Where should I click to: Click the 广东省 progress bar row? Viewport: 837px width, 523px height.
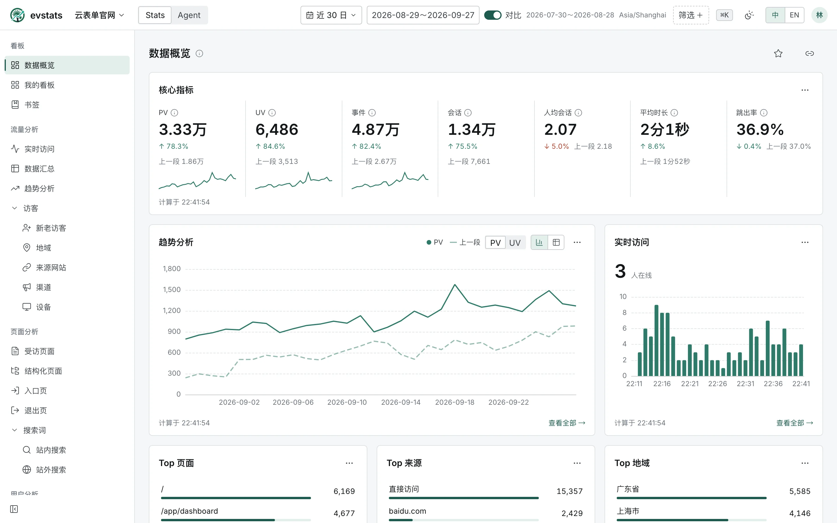(713, 492)
